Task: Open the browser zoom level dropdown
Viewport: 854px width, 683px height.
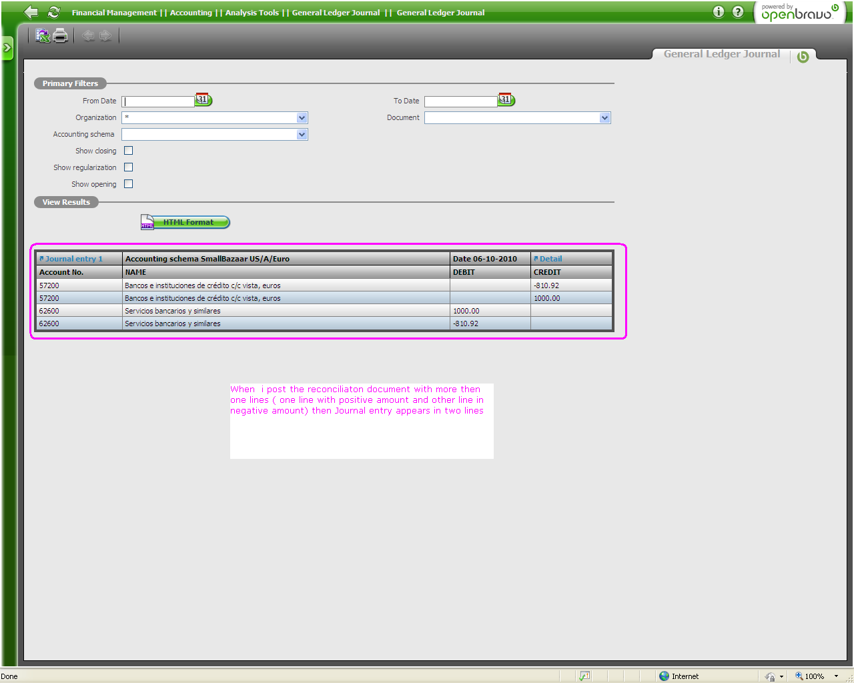Action: coord(836,676)
